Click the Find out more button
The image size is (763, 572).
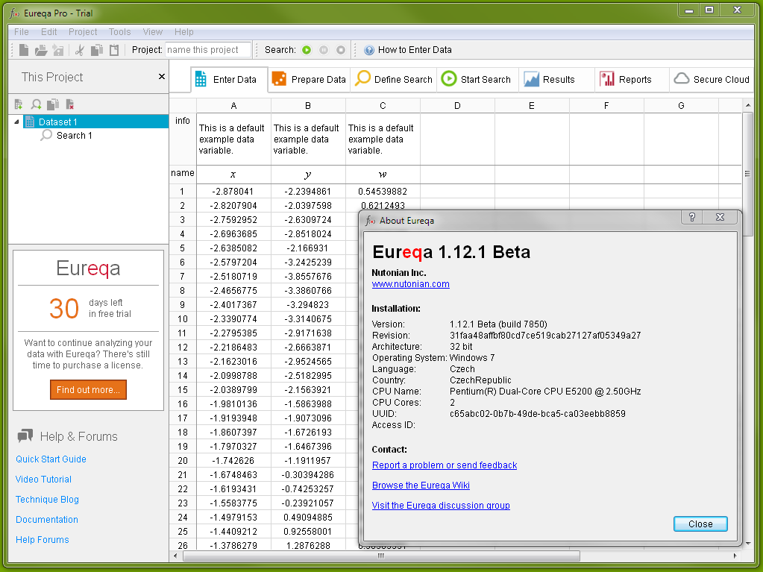pos(88,390)
